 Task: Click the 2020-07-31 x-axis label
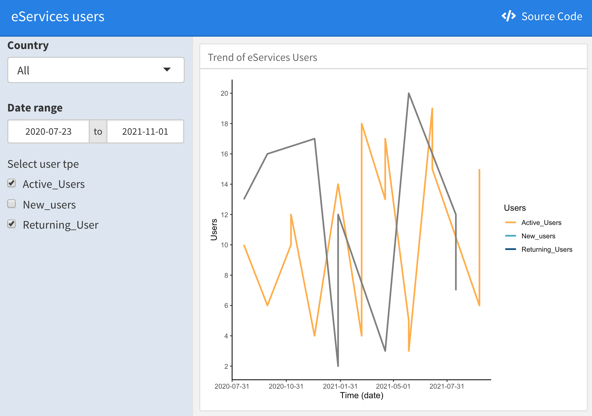point(232,386)
